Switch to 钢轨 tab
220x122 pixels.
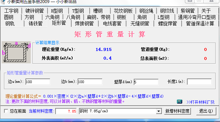coord(12,23)
